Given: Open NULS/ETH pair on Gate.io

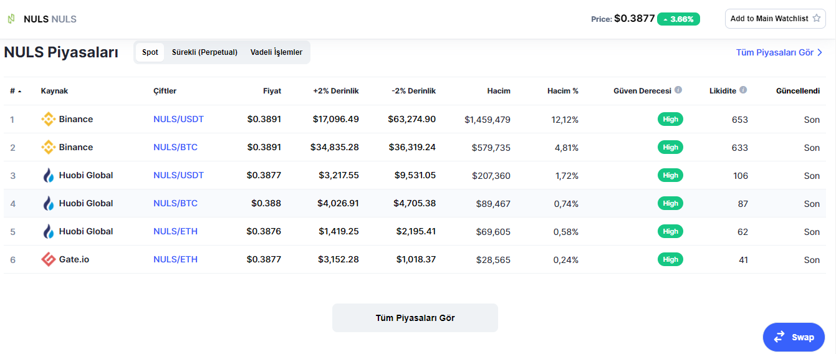Looking at the screenshot, I should coord(175,259).
